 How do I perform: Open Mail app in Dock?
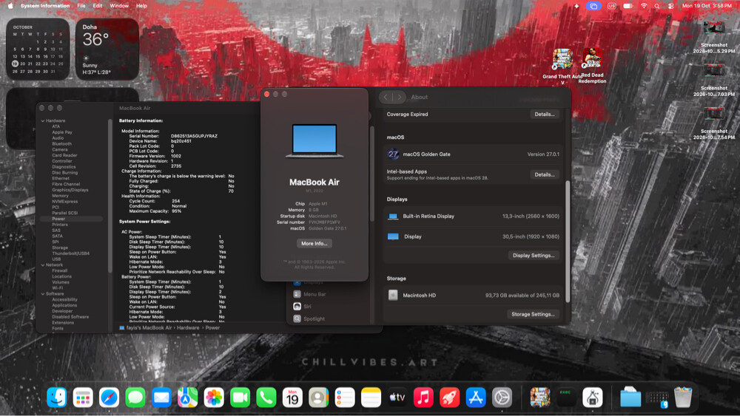pyautogui.click(x=161, y=398)
